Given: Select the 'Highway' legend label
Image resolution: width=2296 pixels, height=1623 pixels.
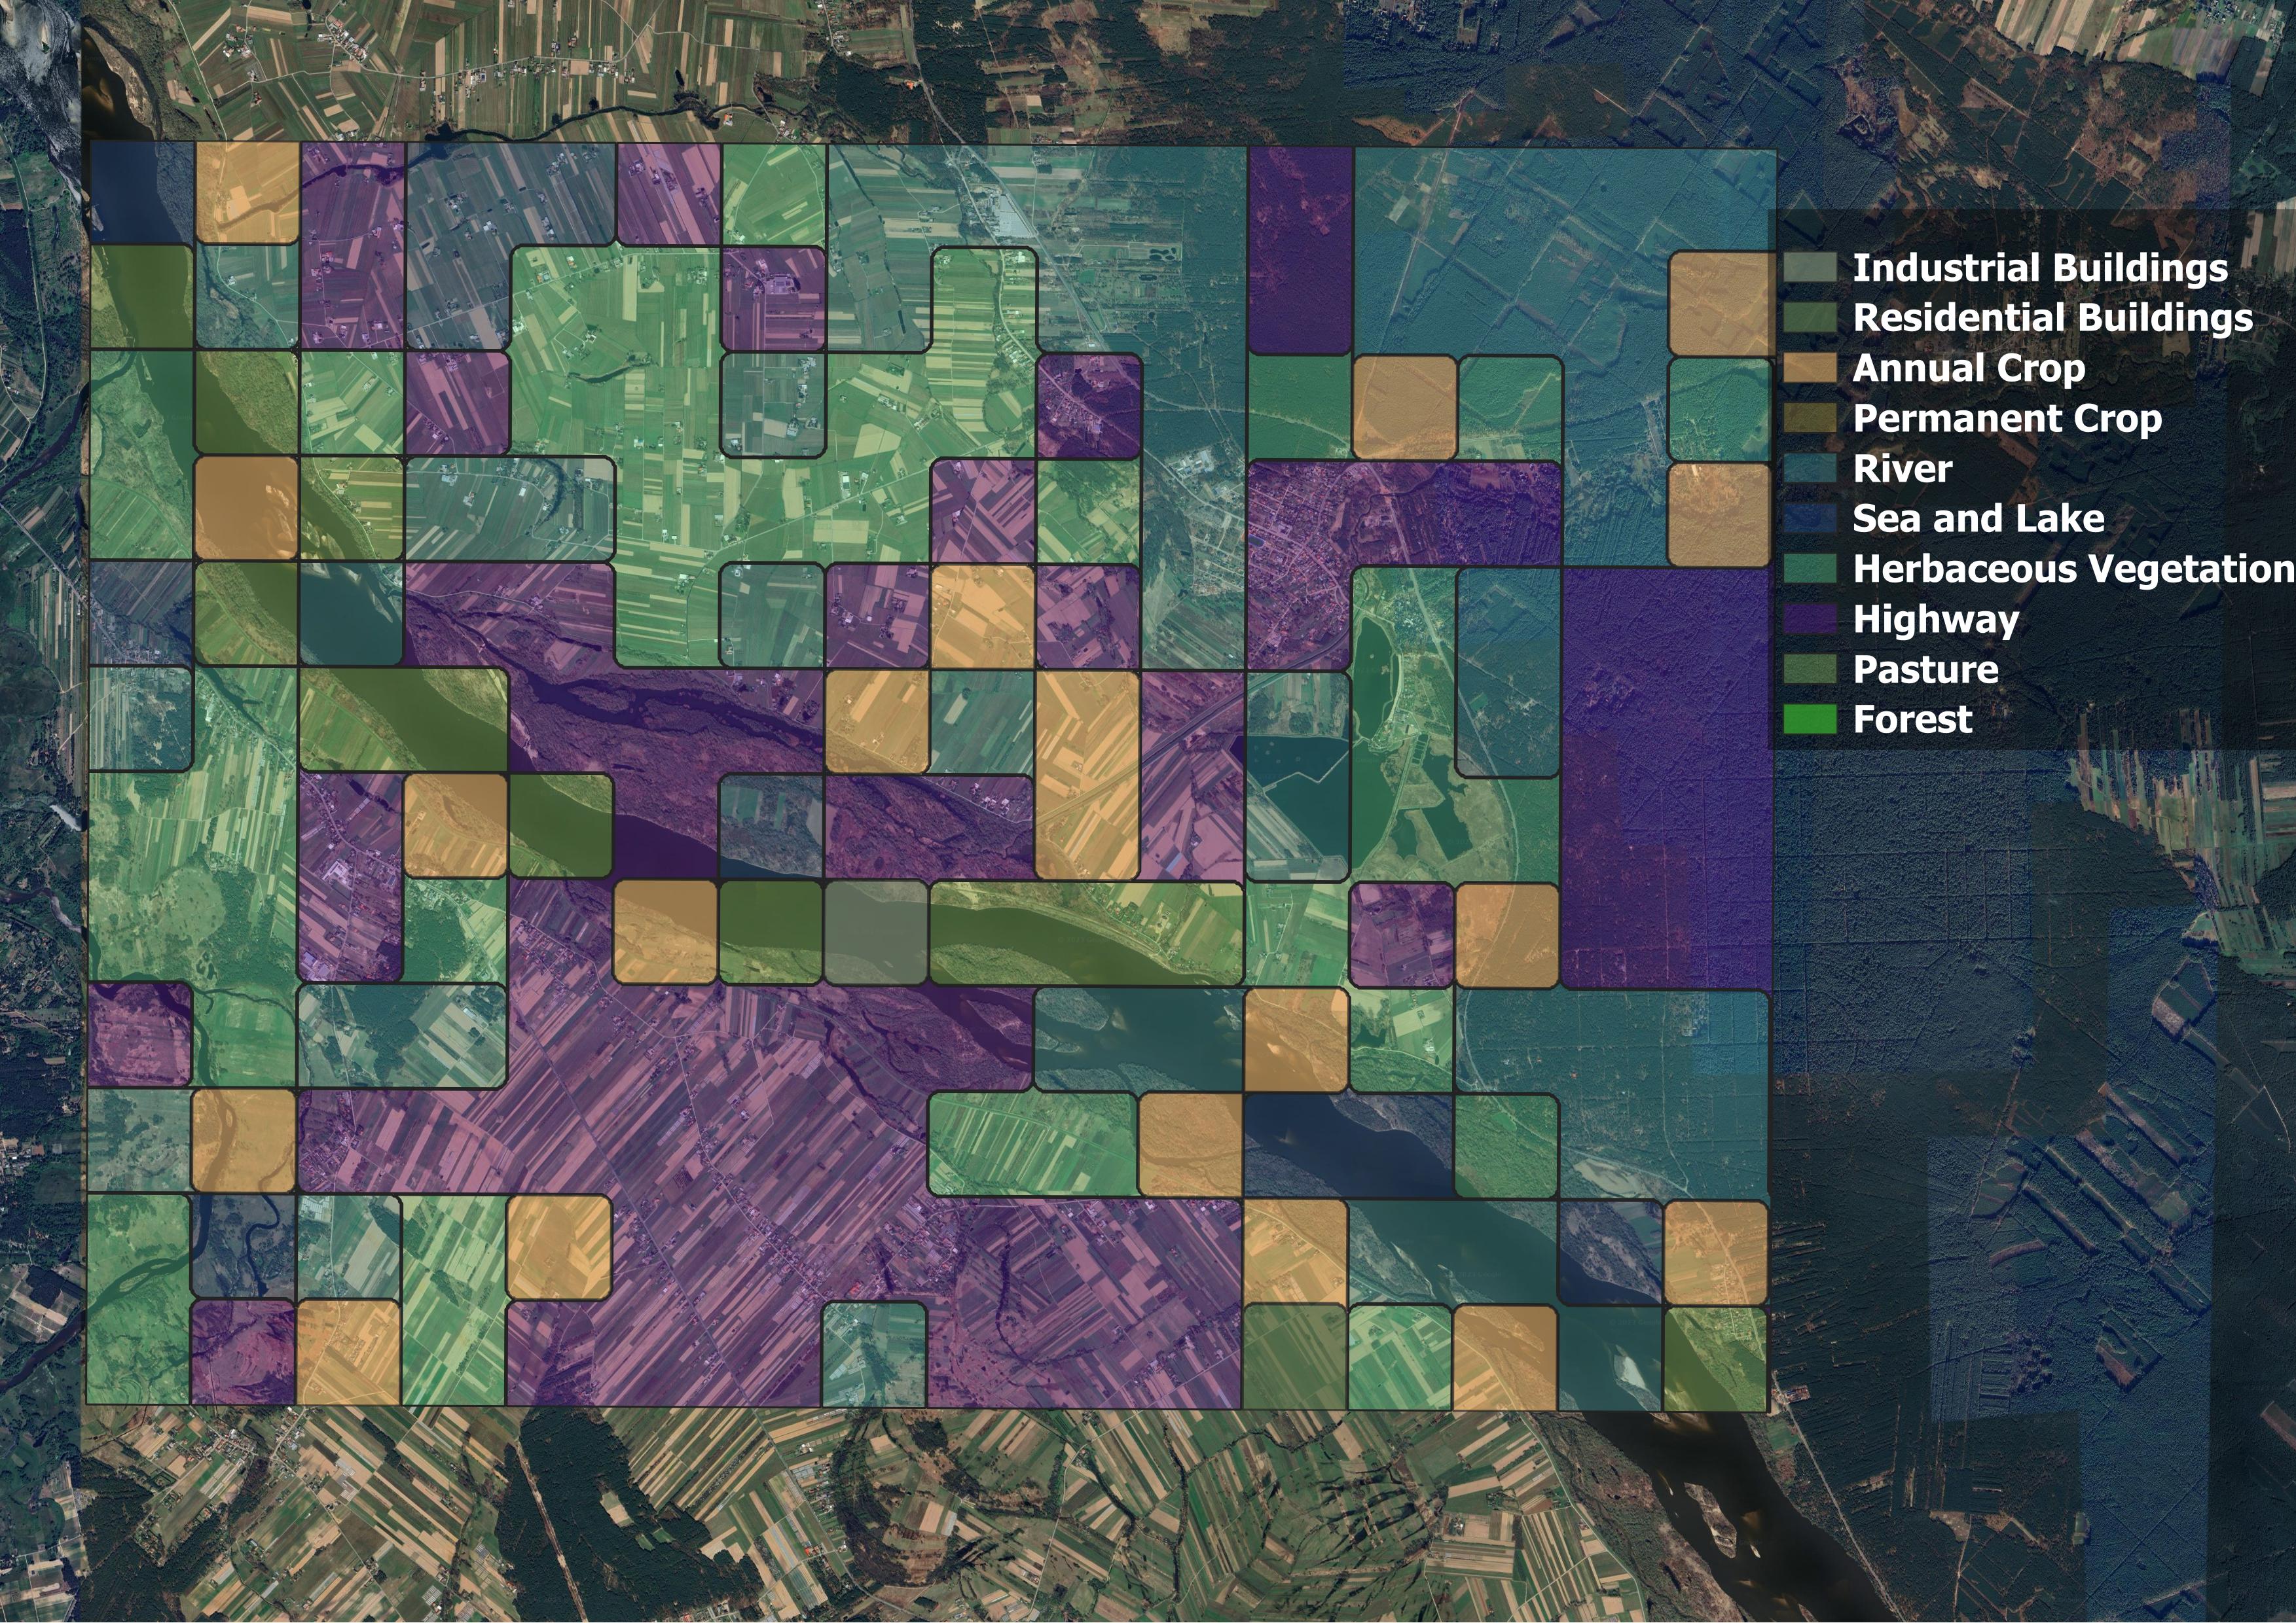Looking at the screenshot, I should (1936, 620).
